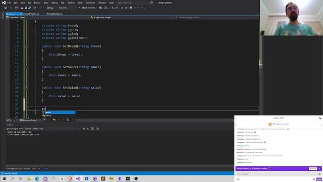Open File Explorer from taskbar
The height and width of the screenshot is (182, 323).
click(29, 178)
